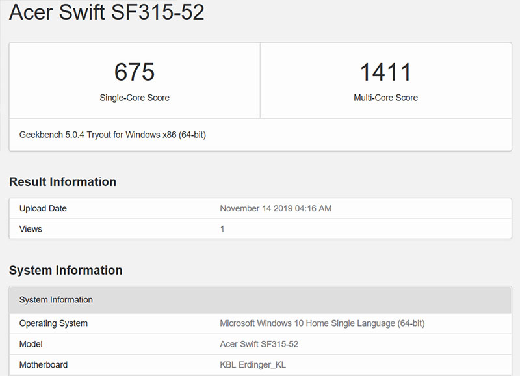Viewport: 520px width, 376px height.
Task: Click the large System Information section heading
Action: click(66, 270)
